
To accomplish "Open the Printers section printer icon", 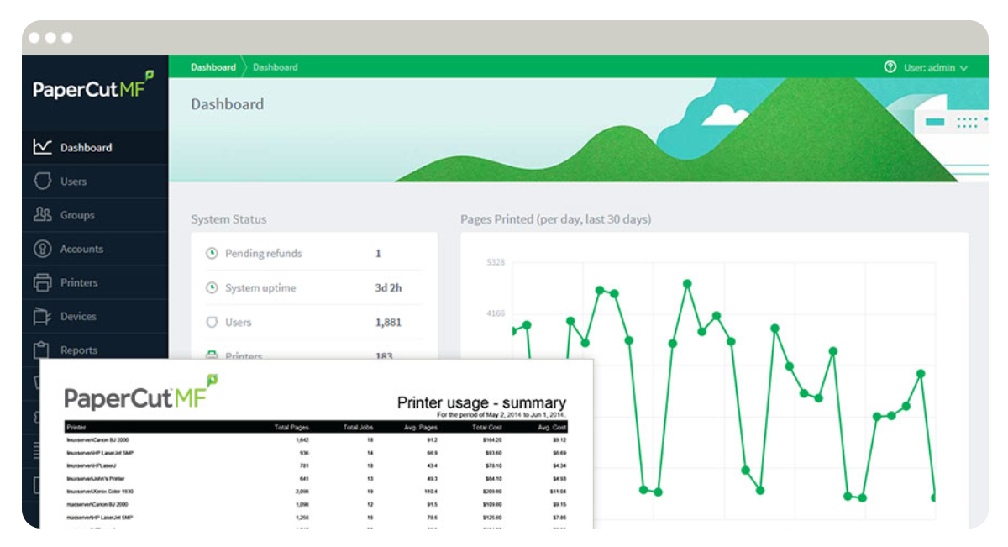I will (x=42, y=283).
